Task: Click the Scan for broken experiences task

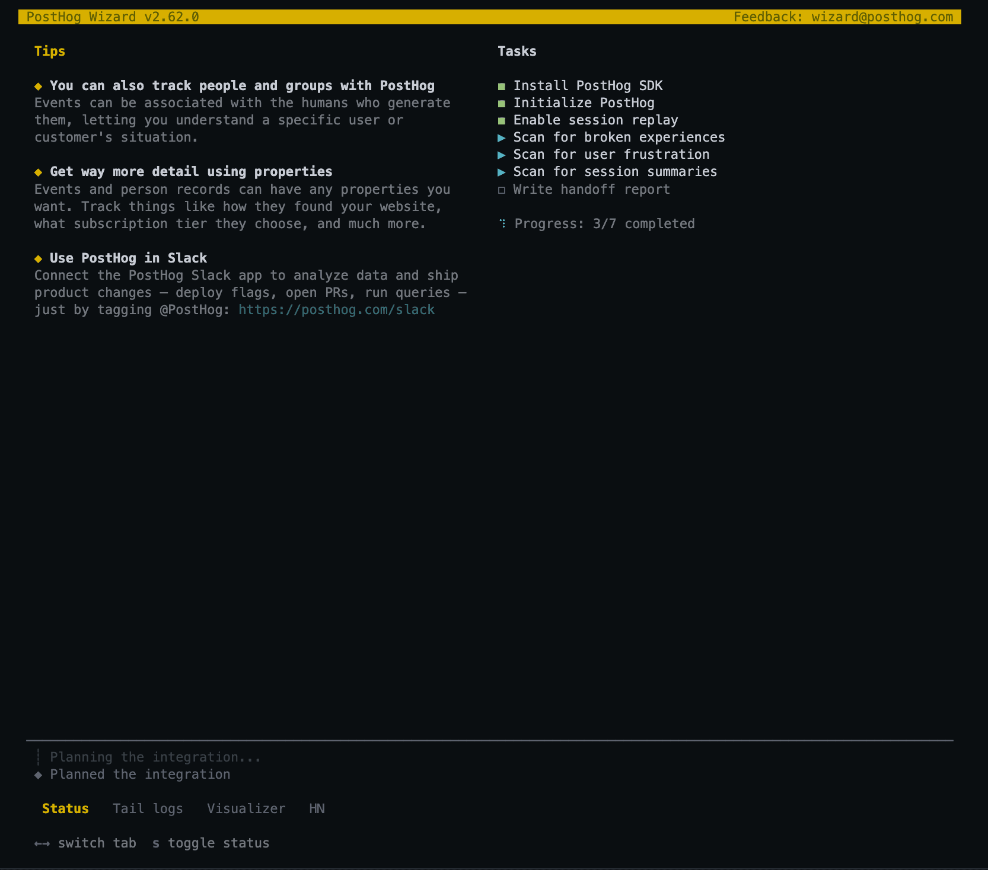Action: 619,137
